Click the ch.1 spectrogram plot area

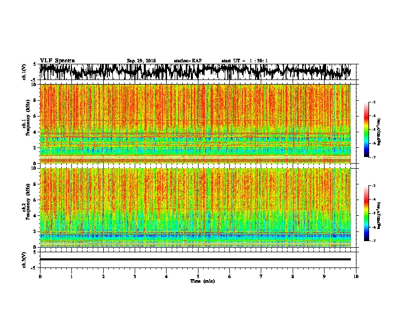point(195,124)
